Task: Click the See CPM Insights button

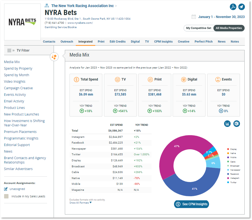Action: click(192, 204)
